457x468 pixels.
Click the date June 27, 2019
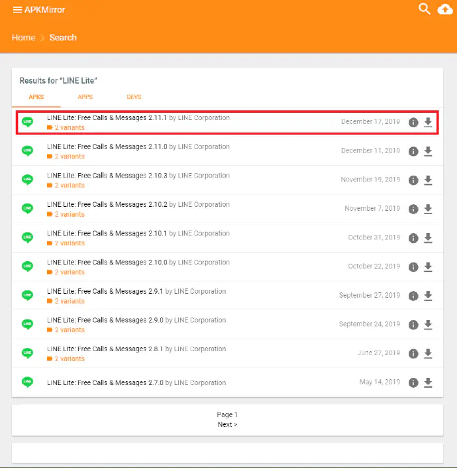[379, 352]
